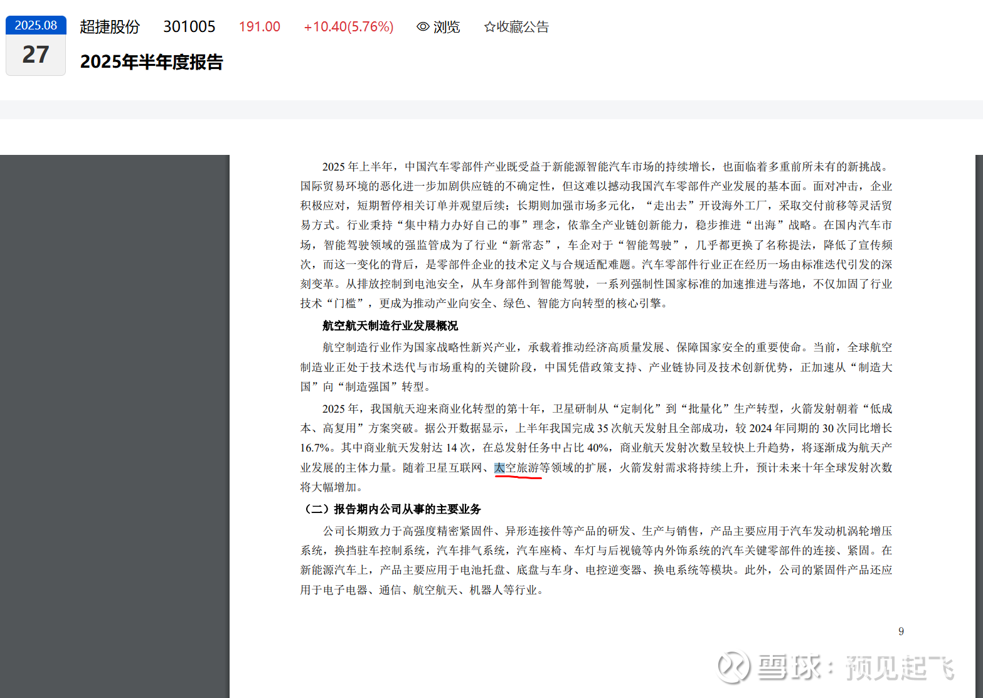Click the line starting 2025 年，我国航天迎来商业化转型
Screen dimensions: 983x698
607,409
